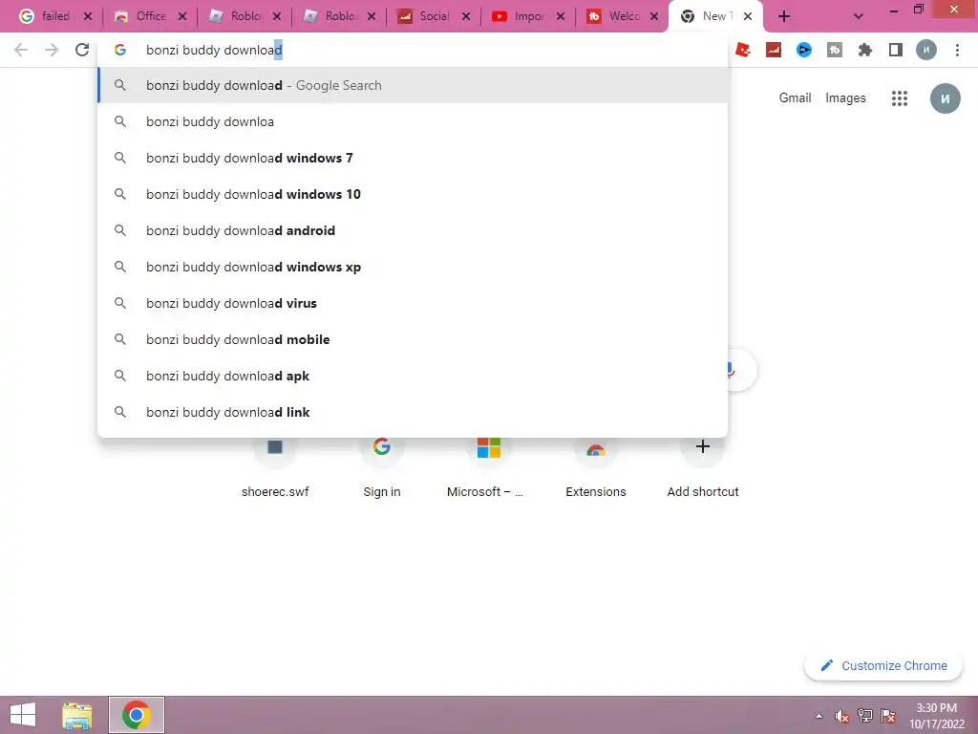Pick the 'bonzi buddy download windows xp' suggestion

[413, 267]
